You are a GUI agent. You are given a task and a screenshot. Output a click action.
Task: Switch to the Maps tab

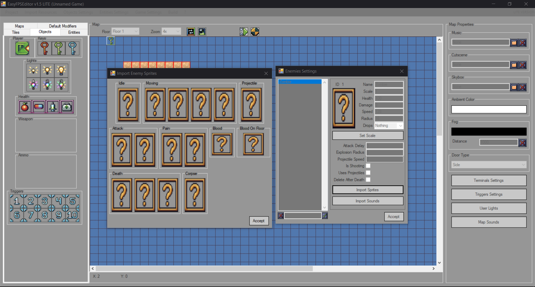20,26
